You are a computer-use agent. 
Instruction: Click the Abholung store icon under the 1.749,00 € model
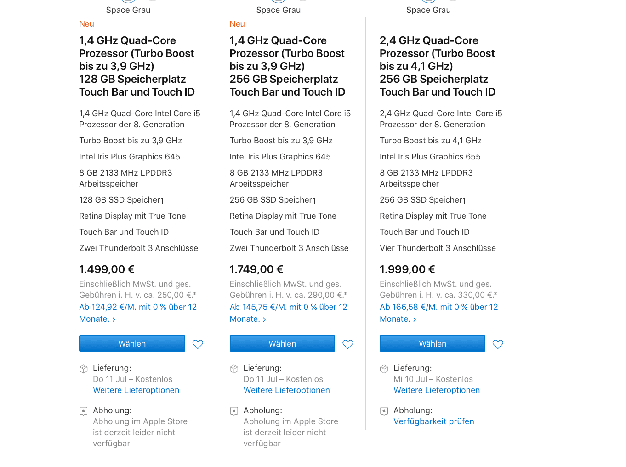click(x=234, y=411)
